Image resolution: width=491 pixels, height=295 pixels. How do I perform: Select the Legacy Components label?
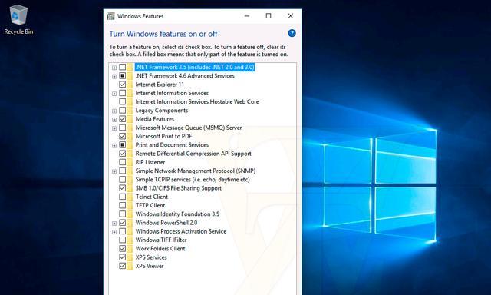coord(162,111)
